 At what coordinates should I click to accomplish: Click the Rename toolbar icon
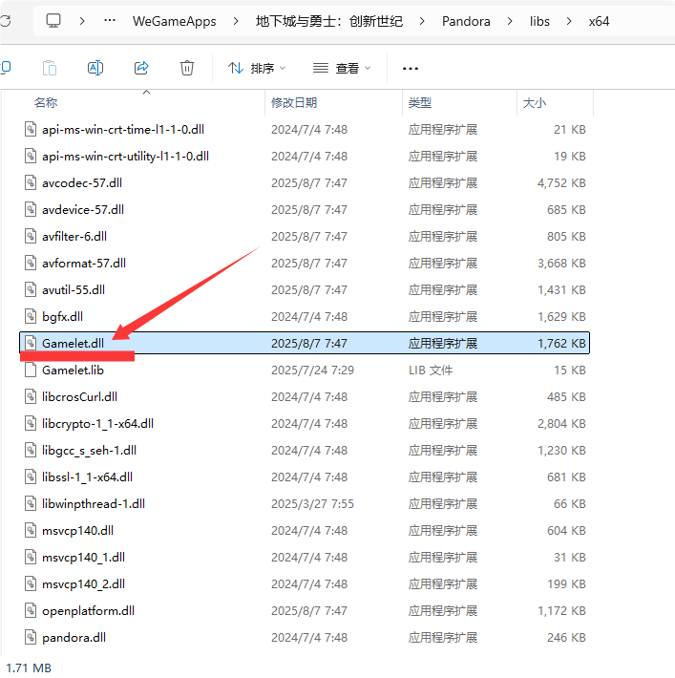tap(95, 68)
